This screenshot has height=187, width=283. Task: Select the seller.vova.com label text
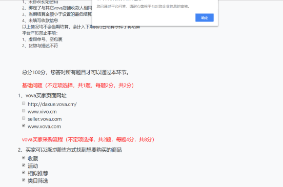pos(45,119)
